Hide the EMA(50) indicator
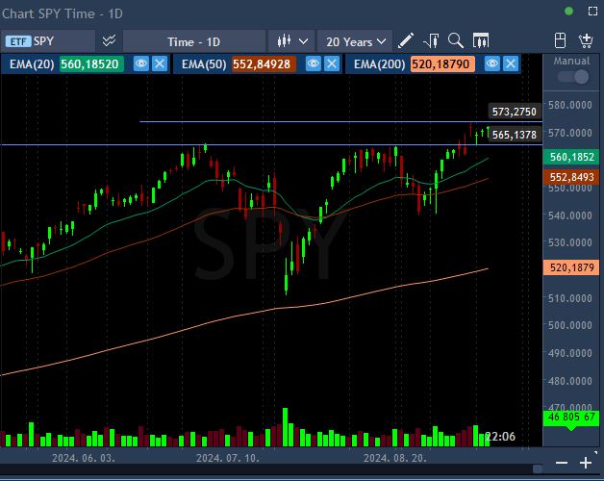This screenshot has width=604, height=481. 314,63
